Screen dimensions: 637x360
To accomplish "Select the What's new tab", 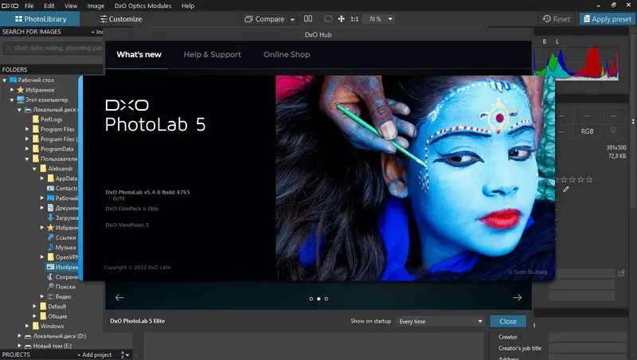I will coord(139,54).
